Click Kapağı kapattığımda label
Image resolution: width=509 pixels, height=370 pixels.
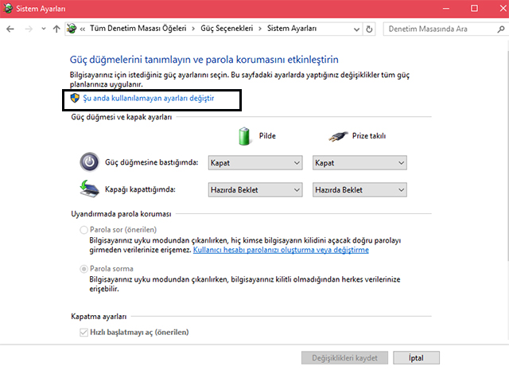click(140, 189)
